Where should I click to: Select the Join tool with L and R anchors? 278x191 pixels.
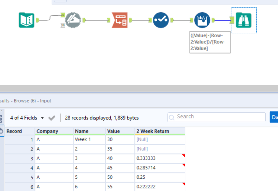tap(73, 20)
